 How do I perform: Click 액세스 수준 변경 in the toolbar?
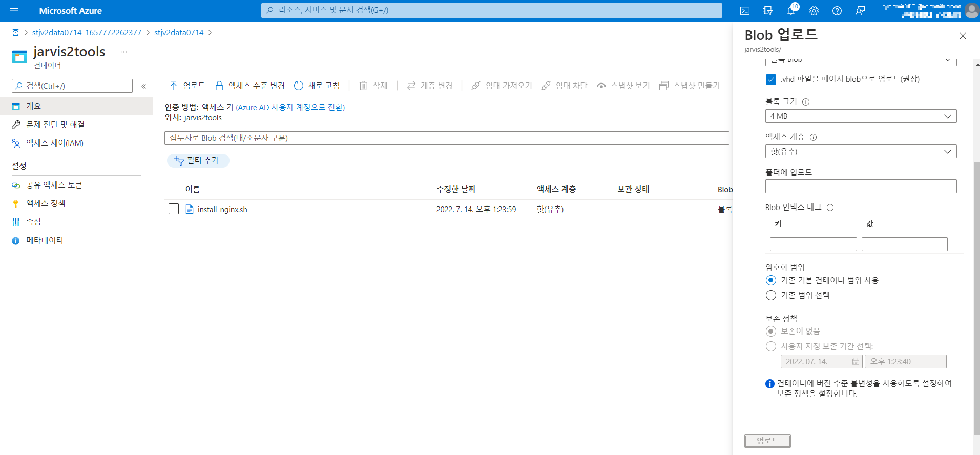(x=249, y=86)
